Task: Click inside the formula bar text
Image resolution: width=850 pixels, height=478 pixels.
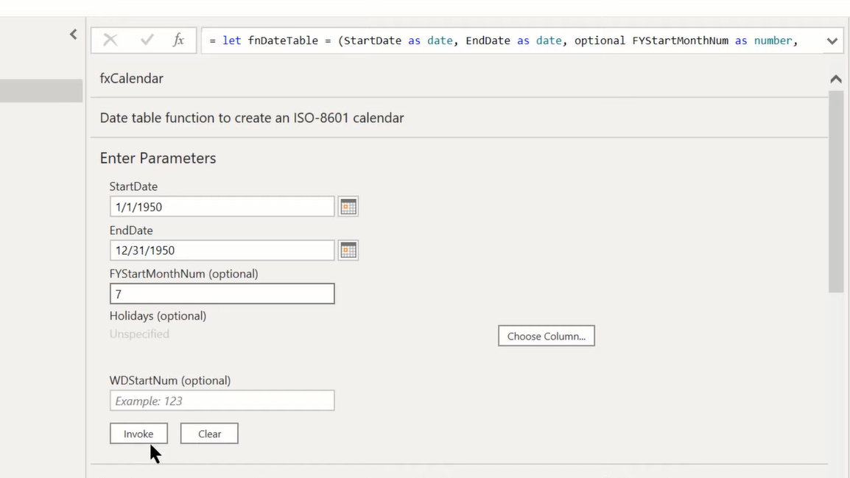Action: click(x=504, y=41)
